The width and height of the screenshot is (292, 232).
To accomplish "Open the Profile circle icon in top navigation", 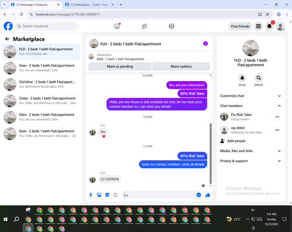I will point(172,26).
